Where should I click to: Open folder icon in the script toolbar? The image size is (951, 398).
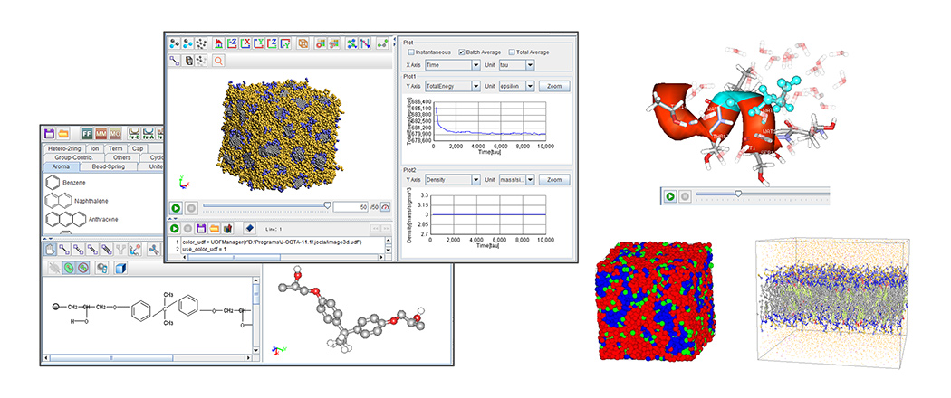pyautogui.click(x=216, y=230)
